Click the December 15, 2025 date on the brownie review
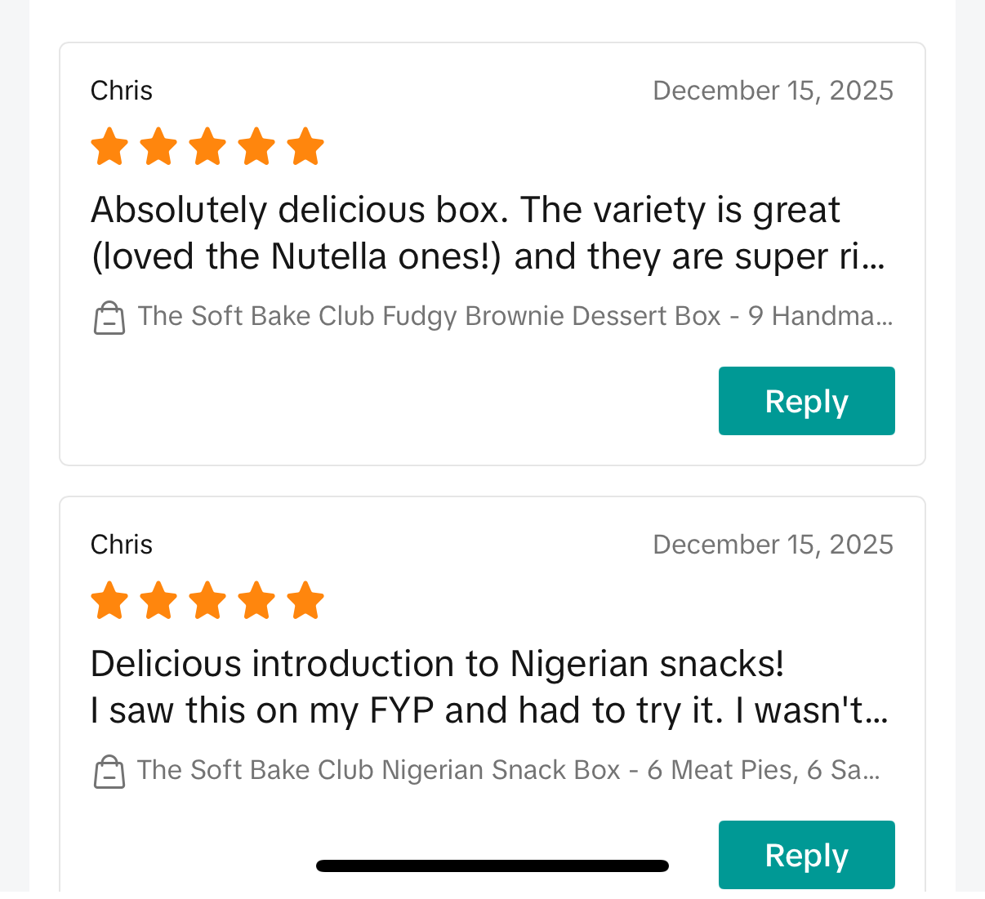The width and height of the screenshot is (985, 899). click(x=773, y=91)
